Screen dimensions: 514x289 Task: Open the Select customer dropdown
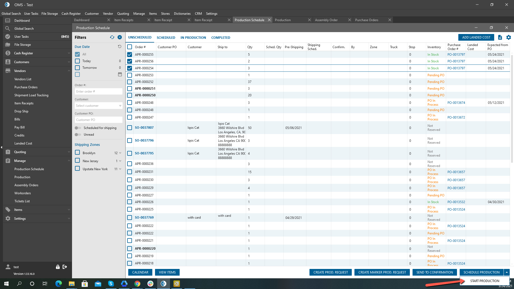click(x=99, y=106)
